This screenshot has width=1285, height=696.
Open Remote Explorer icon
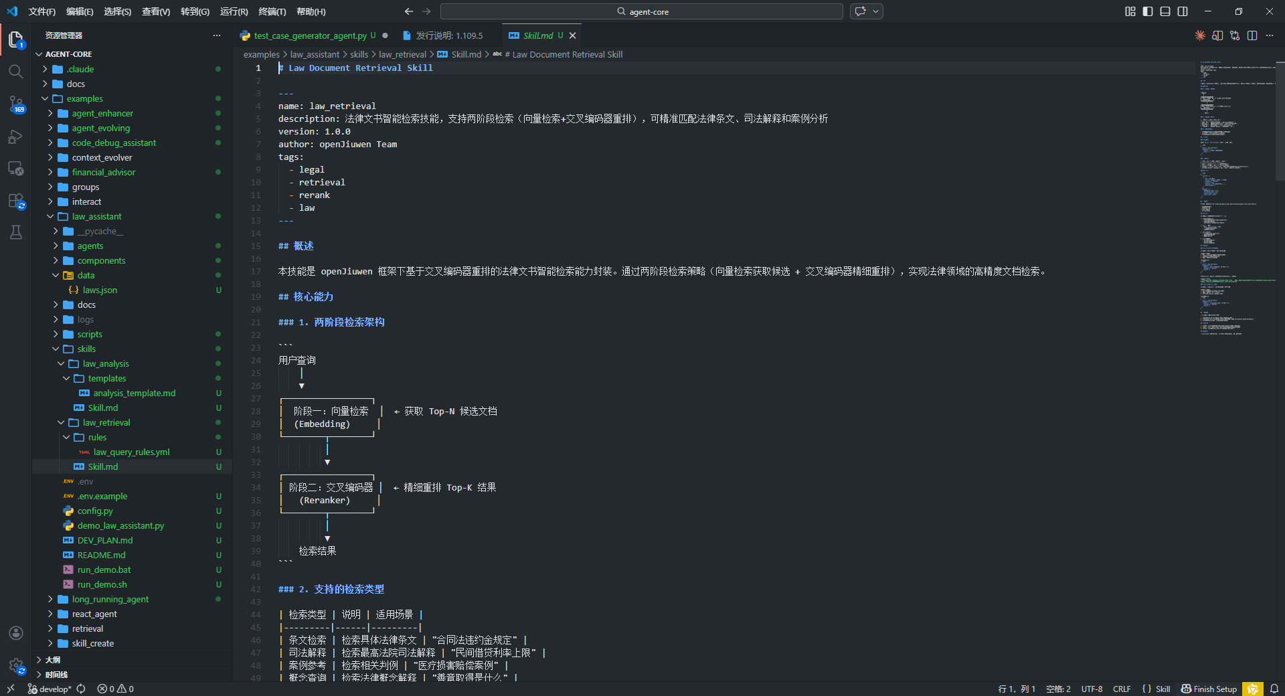point(16,169)
